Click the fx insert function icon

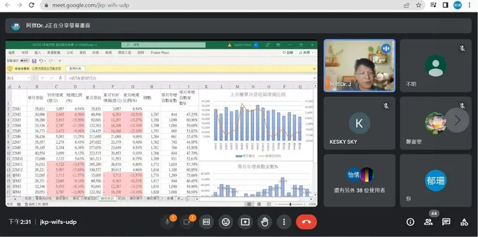click(x=60, y=78)
